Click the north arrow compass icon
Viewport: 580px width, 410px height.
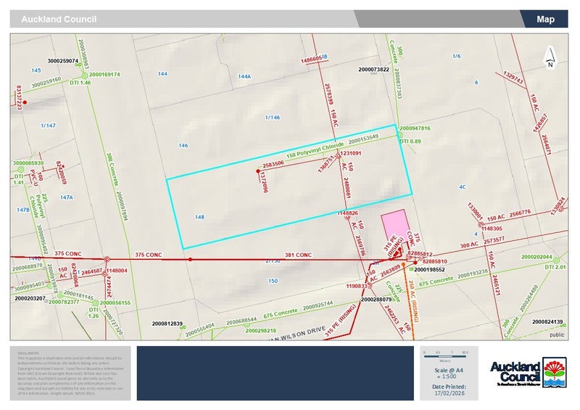click(x=550, y=57)
